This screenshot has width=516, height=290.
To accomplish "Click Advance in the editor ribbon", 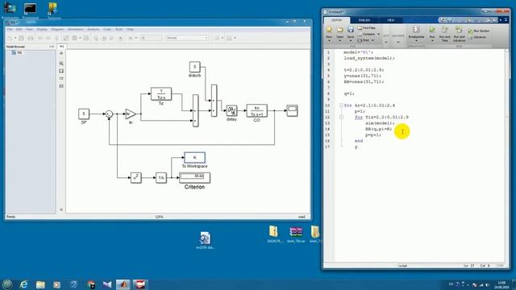I will (477, 37).
